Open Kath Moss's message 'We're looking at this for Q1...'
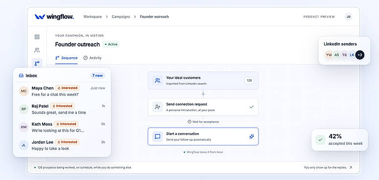Screen dimensions: 379x180 point(58,131)
